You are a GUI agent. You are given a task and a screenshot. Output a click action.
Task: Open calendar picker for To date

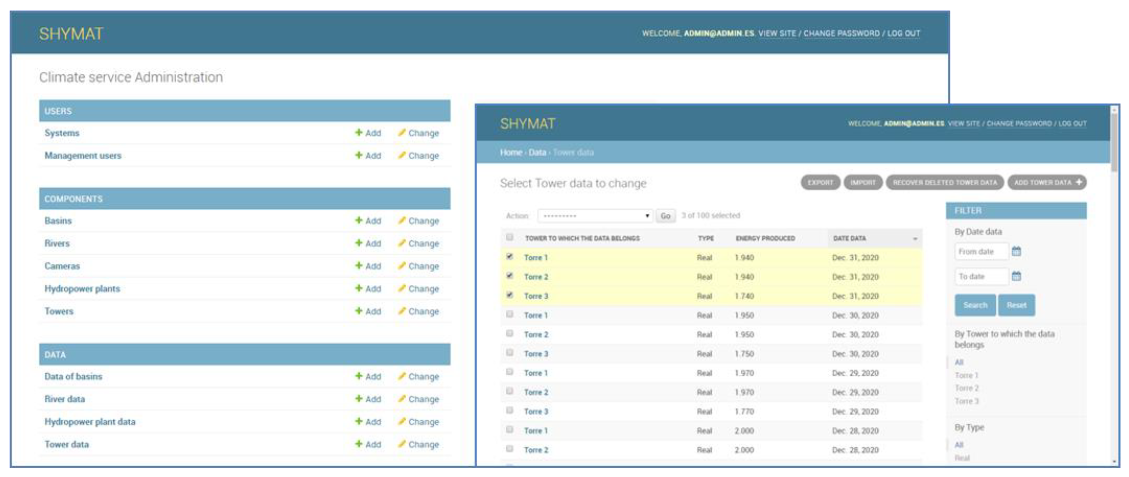click(x=1016, y=276)
